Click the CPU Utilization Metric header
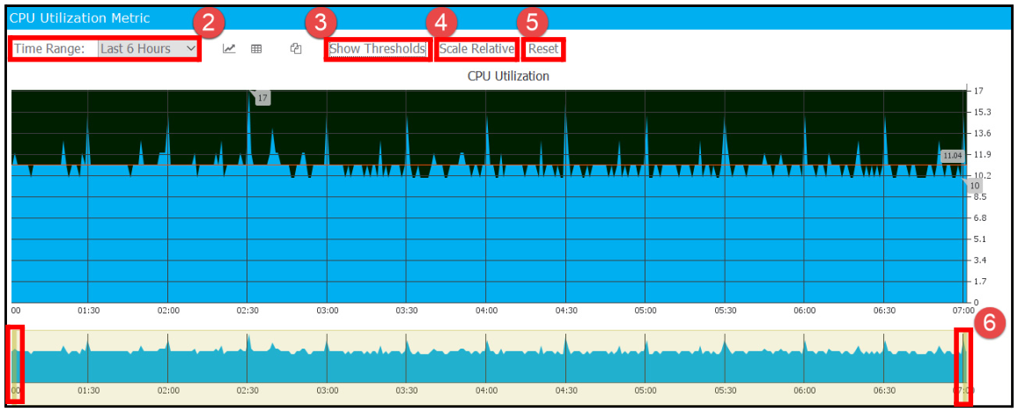The height and width of the screenshot is (412, 1018). tap(79, 18)
